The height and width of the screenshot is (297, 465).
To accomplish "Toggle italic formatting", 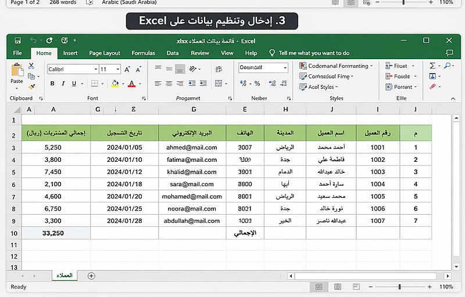I will pyautogui.click(x=63, y=84).
